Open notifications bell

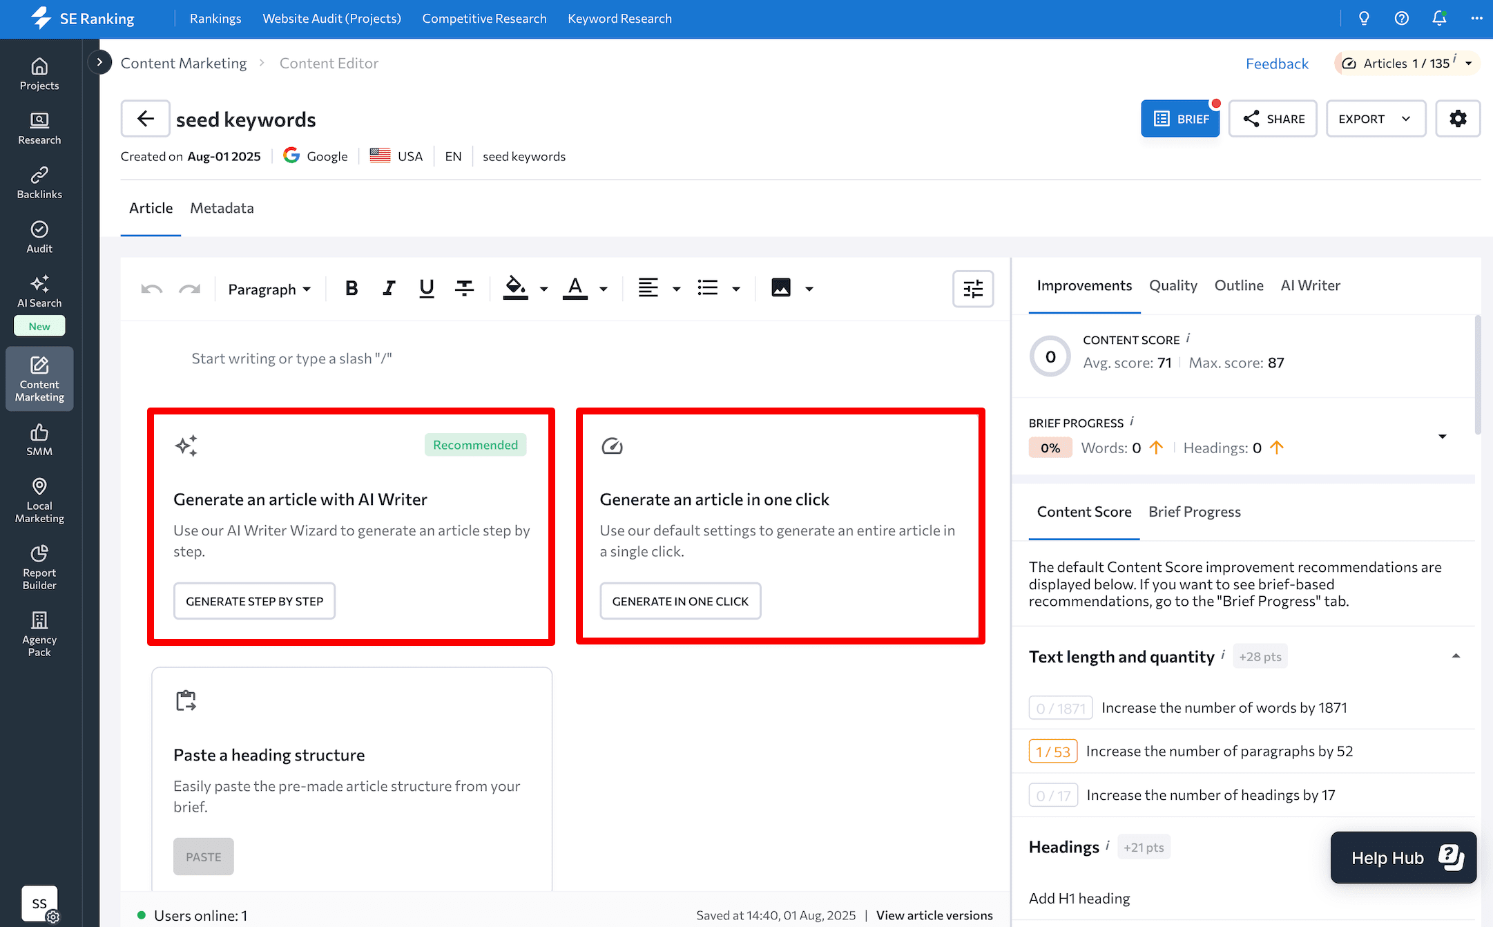click(1439, 19)
